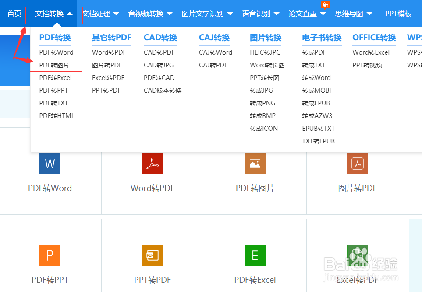Click the gold PPT转PDF icon
422x292 pixels.
(x=152, y=255)
